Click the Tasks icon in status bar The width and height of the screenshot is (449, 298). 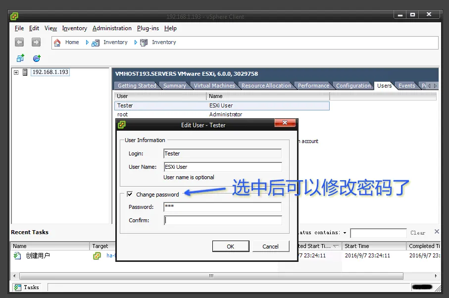[18, 288]
